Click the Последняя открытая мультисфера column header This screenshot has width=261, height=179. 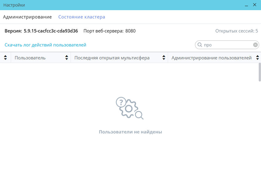point(112,58)
